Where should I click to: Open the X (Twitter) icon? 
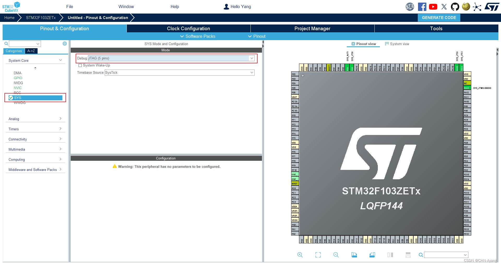[x=444, y=7]
